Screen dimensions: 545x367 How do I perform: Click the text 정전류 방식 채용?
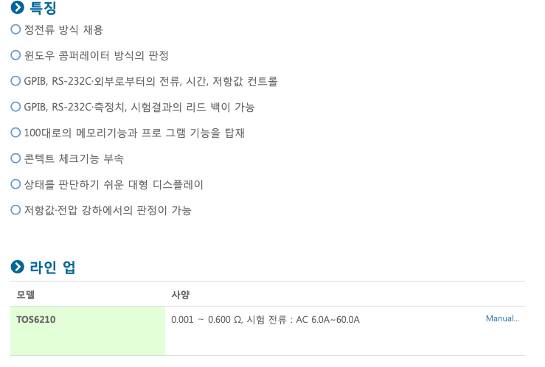[x=63, y=29]
